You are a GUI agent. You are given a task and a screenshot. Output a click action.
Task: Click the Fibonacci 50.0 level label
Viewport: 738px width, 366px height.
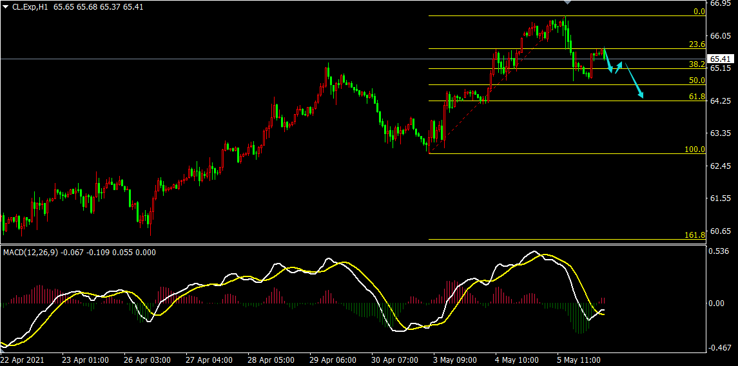[x=697, y=81]
